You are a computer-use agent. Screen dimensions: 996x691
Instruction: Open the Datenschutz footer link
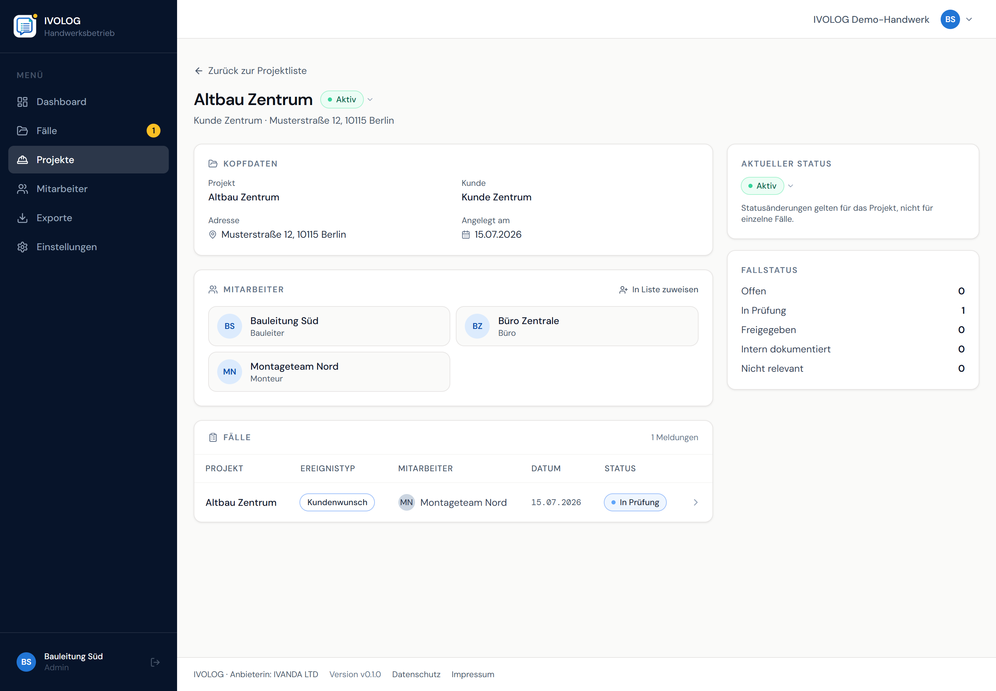point(416,674)
